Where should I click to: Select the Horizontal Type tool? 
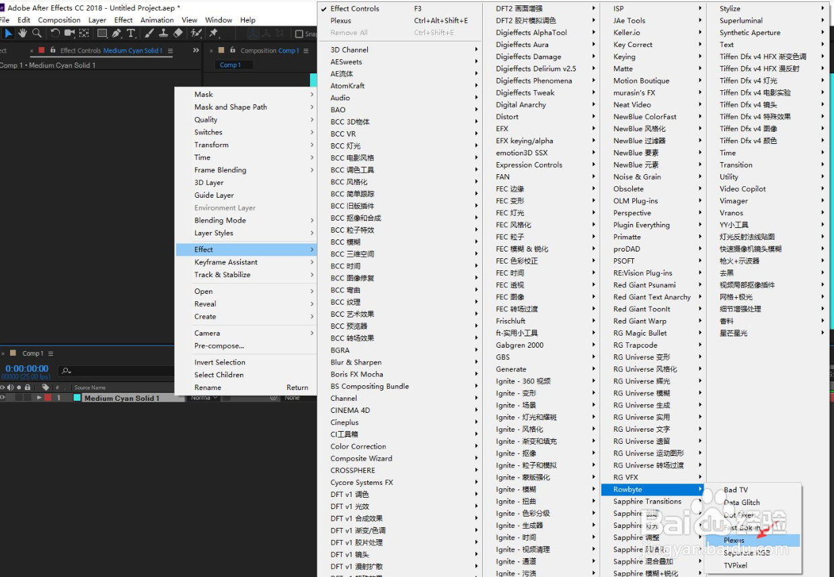coord(131,33)
